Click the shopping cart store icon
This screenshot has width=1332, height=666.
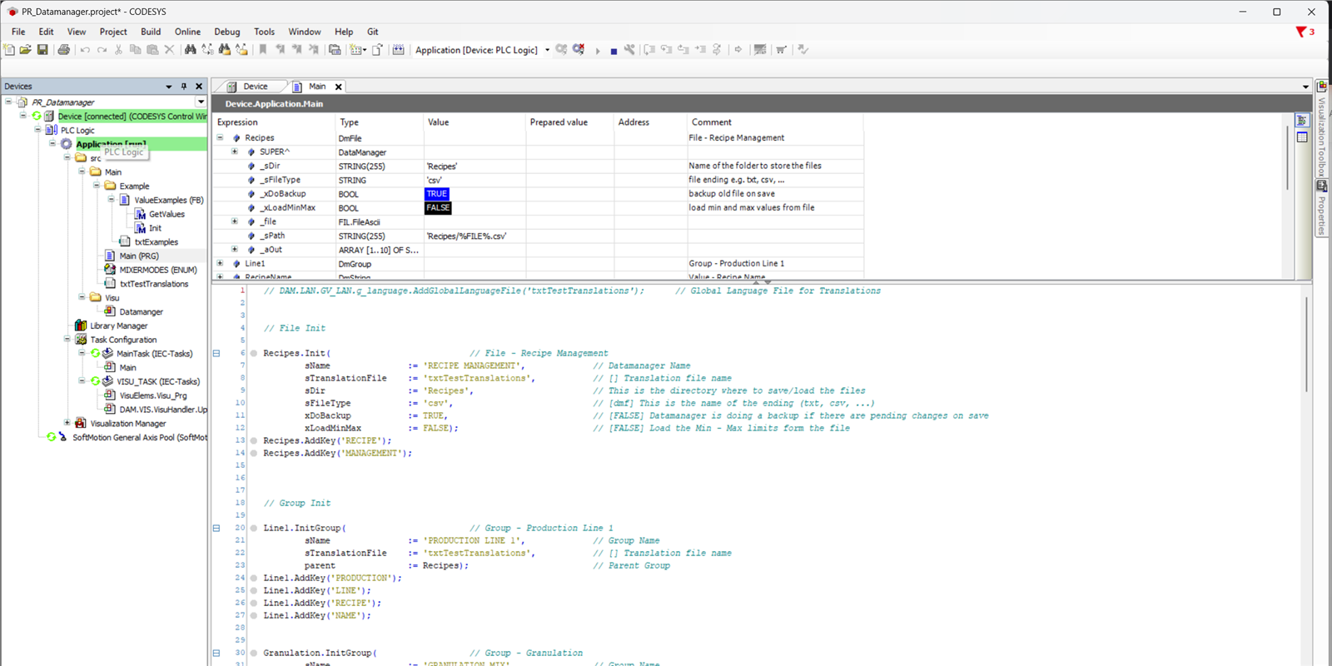781,50
